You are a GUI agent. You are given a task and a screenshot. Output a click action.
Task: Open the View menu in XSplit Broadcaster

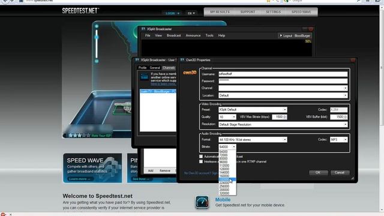158,35
